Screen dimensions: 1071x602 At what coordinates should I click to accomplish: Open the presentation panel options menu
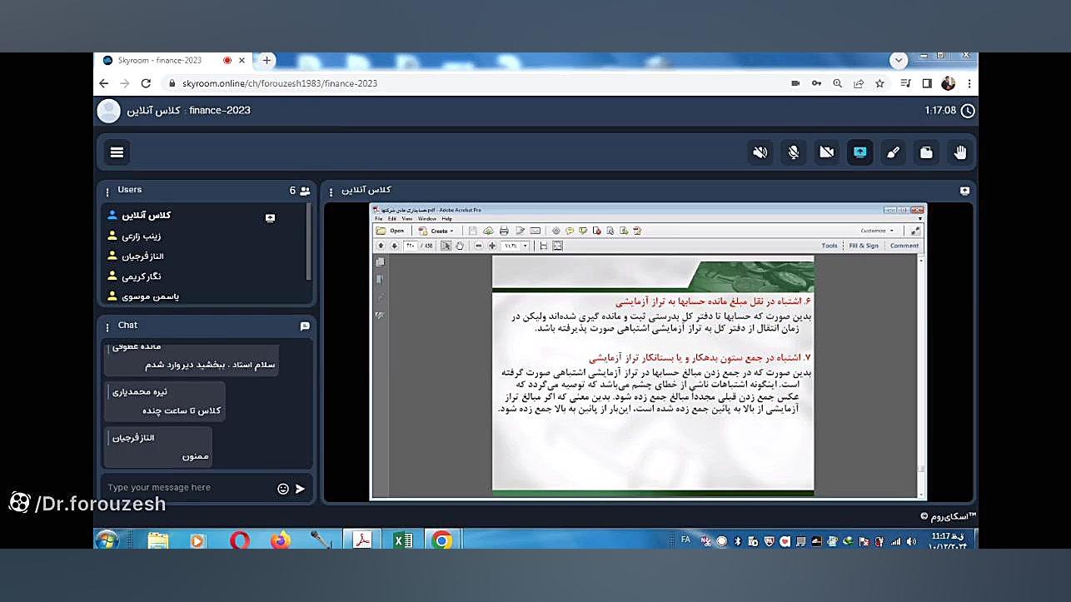pyautogui.click(x=331, y=192)
